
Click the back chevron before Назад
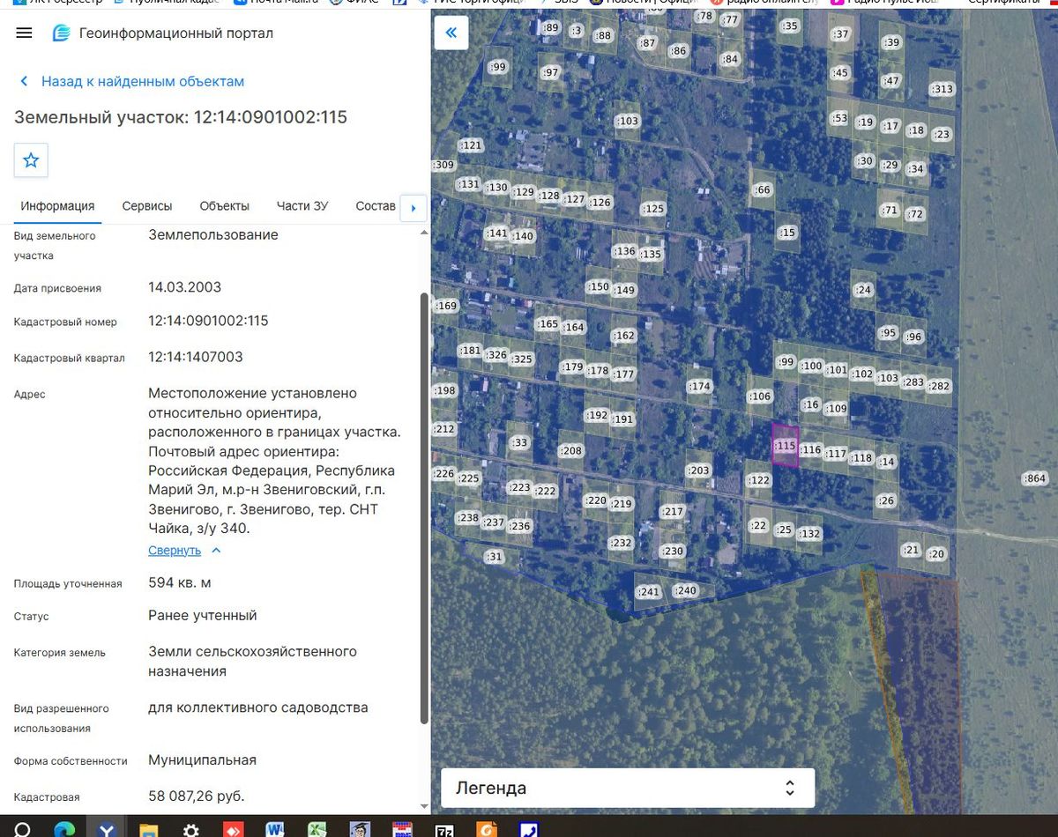[24, 81]
